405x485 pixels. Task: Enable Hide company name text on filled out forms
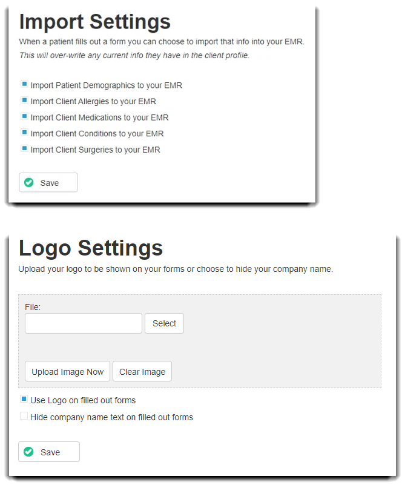[24, 415]
